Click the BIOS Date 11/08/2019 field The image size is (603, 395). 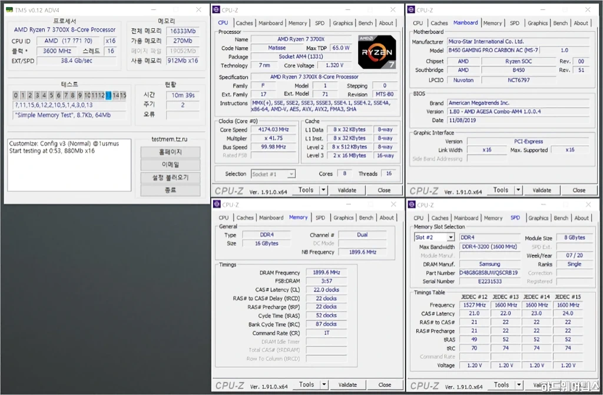pos(518,120)
